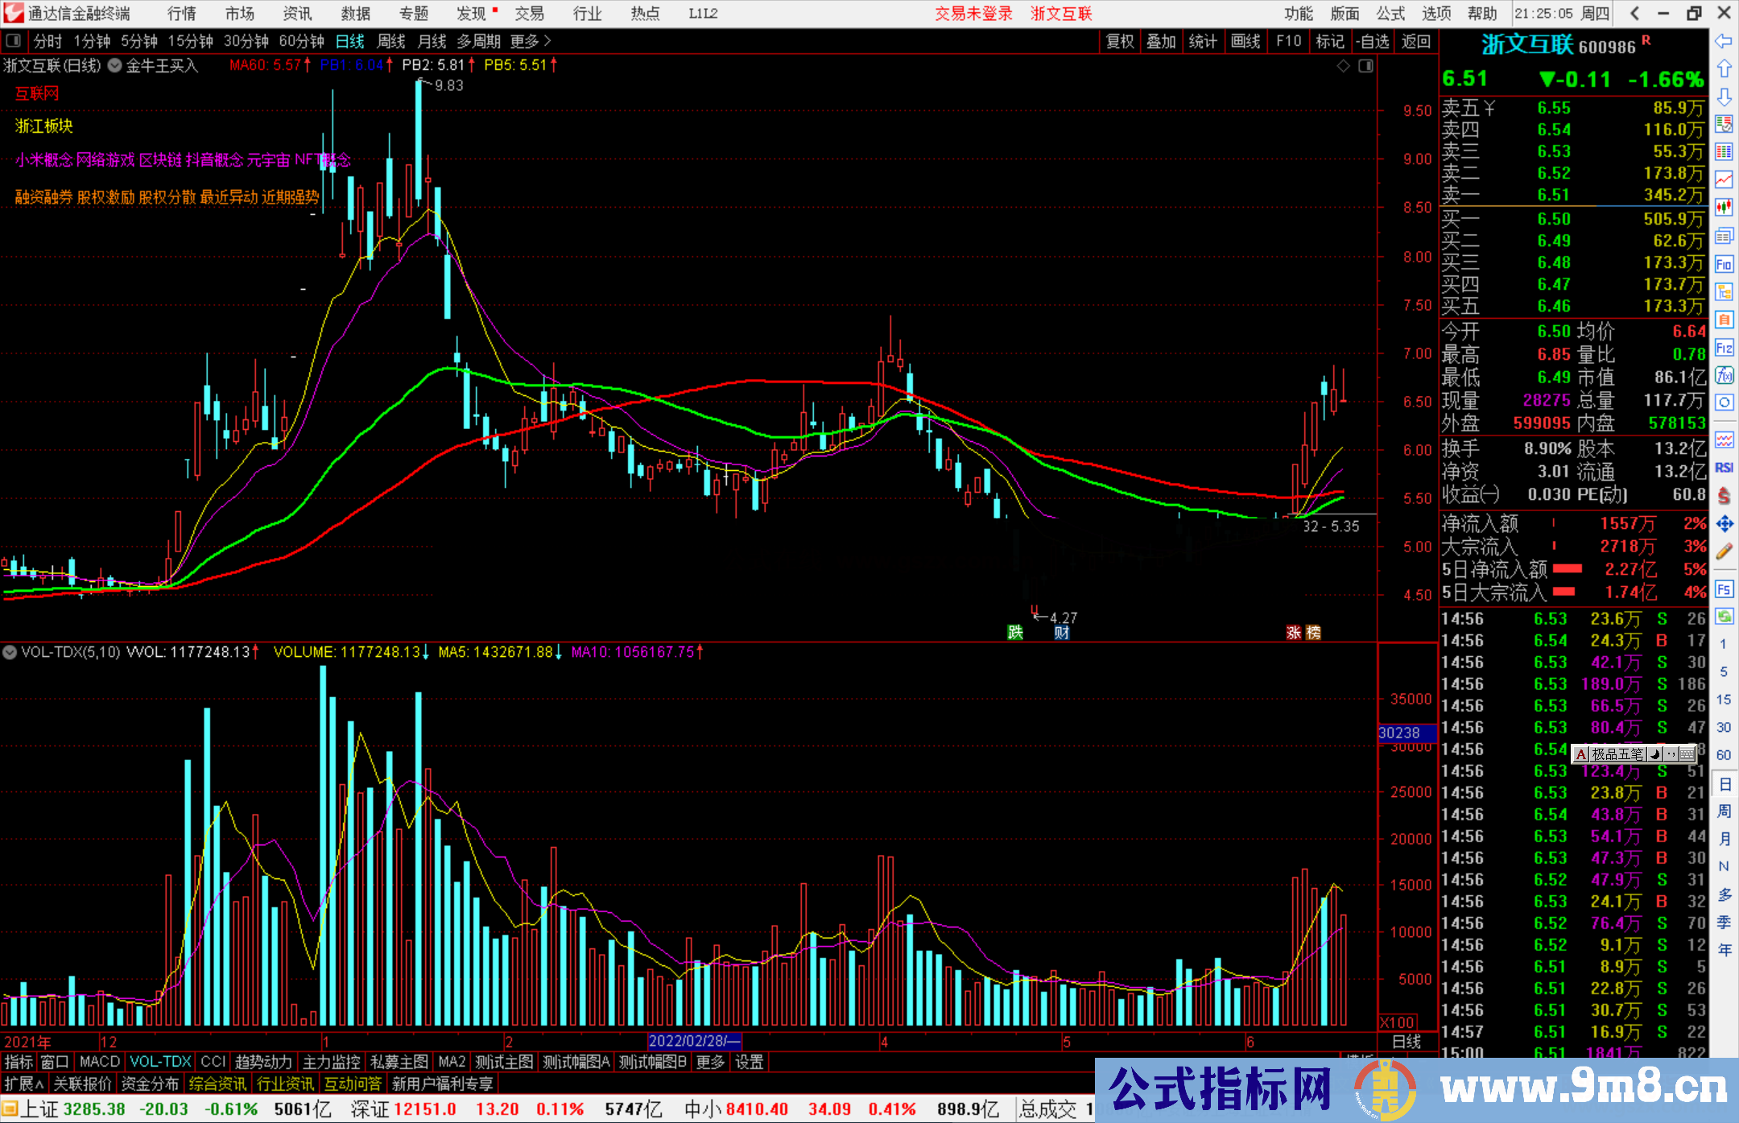The image size is (1739, 1123).
Task: Select the 2022/02/28 date marker on timeline
Action: [x=694, y=1041]
